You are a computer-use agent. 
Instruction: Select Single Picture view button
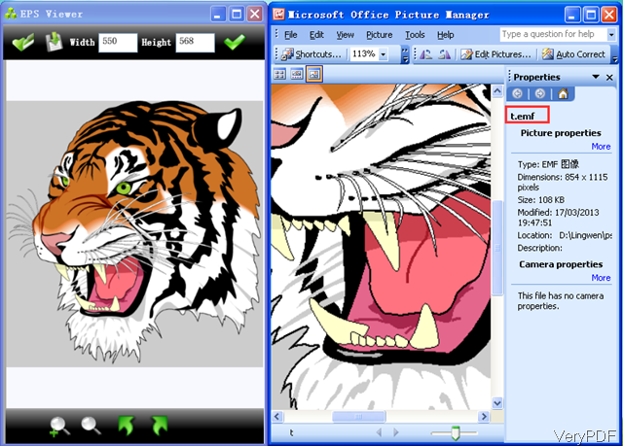pyautogui.click(x=314, y=74)
